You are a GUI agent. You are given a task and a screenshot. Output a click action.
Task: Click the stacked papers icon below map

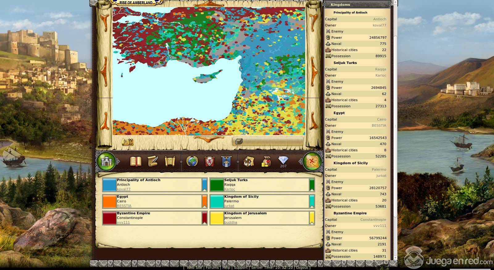(239, 141)
